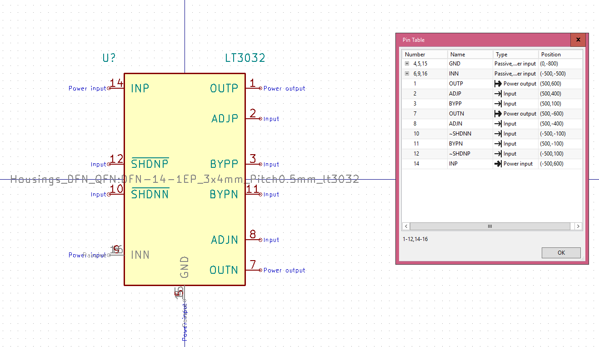Click the Input arrow icon beside ADJP
Image resolution: width=599 pixels, height=347 pixels.
tap(499, 93)
